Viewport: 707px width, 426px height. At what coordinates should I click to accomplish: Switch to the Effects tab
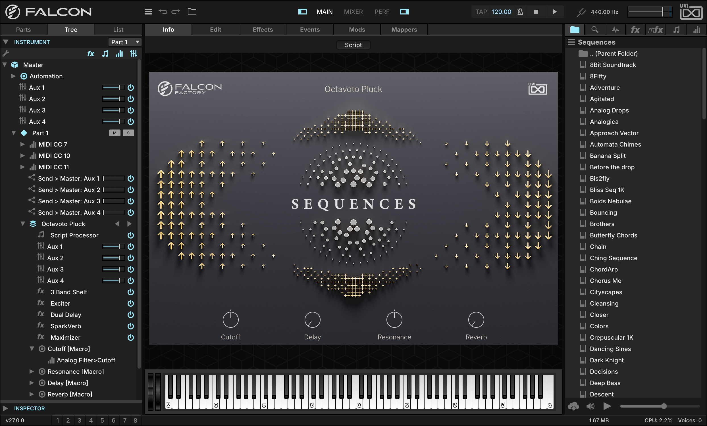click(x=263, y=30)
